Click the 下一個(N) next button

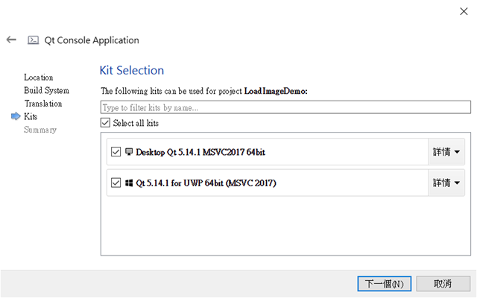385,284
